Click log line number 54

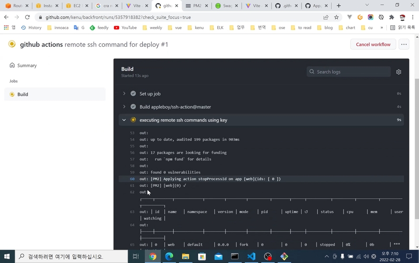(x=132, y=140)
